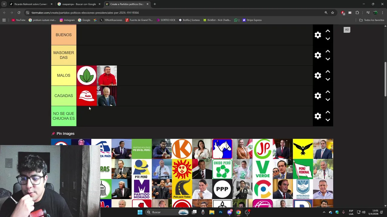Select the MALOS tier label
This screenshot has height=217, width=387.
pyautogui.click(x=63, y=75)
